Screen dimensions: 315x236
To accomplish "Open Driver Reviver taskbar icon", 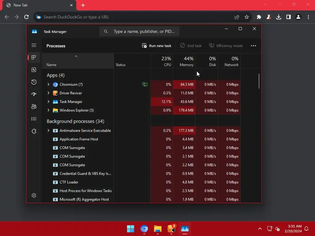I will [171, 228].
